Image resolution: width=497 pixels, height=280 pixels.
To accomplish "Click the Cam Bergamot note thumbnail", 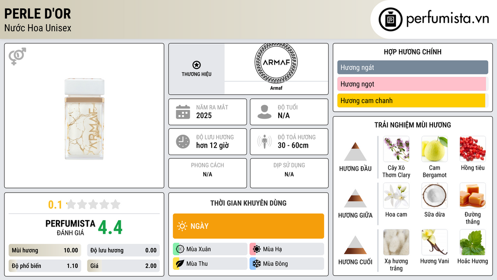I will point(434,149).
